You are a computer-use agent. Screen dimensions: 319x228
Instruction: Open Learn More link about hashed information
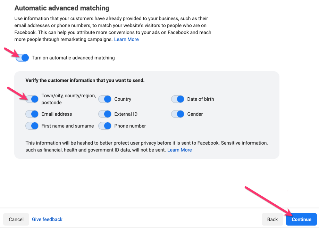point(179,150)
